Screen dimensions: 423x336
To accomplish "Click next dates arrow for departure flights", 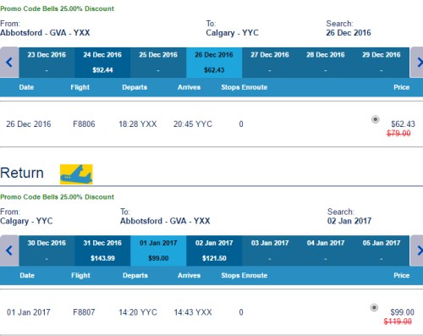I will 417,63.
